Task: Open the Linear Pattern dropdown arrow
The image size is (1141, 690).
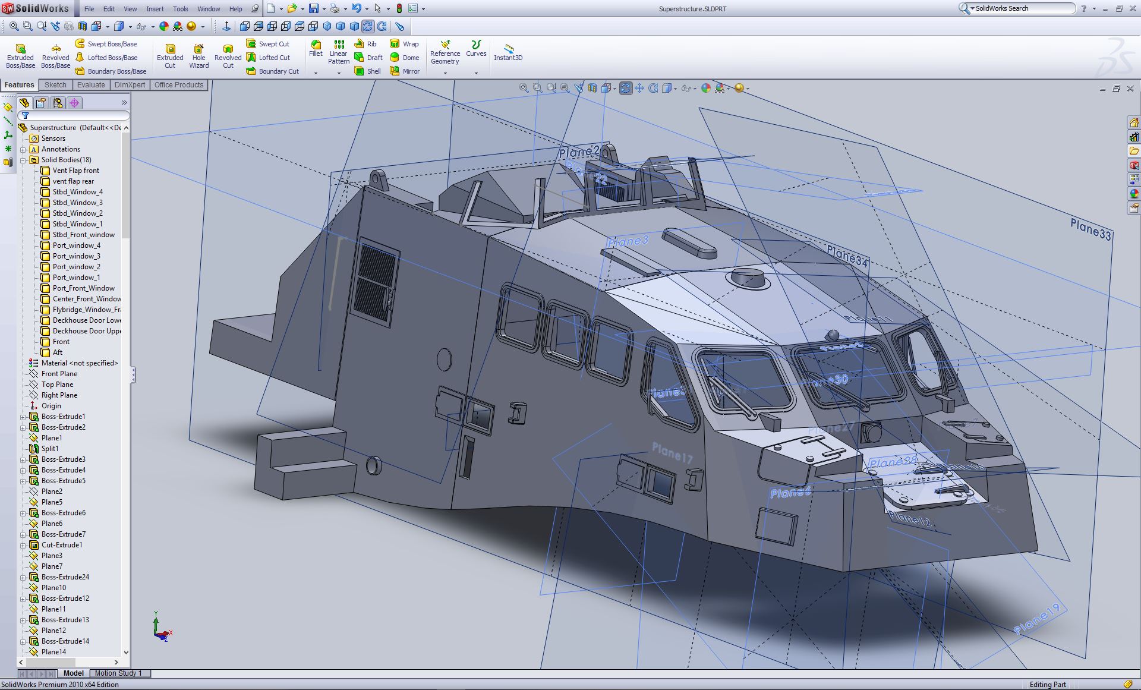Action: coord(339,73)
